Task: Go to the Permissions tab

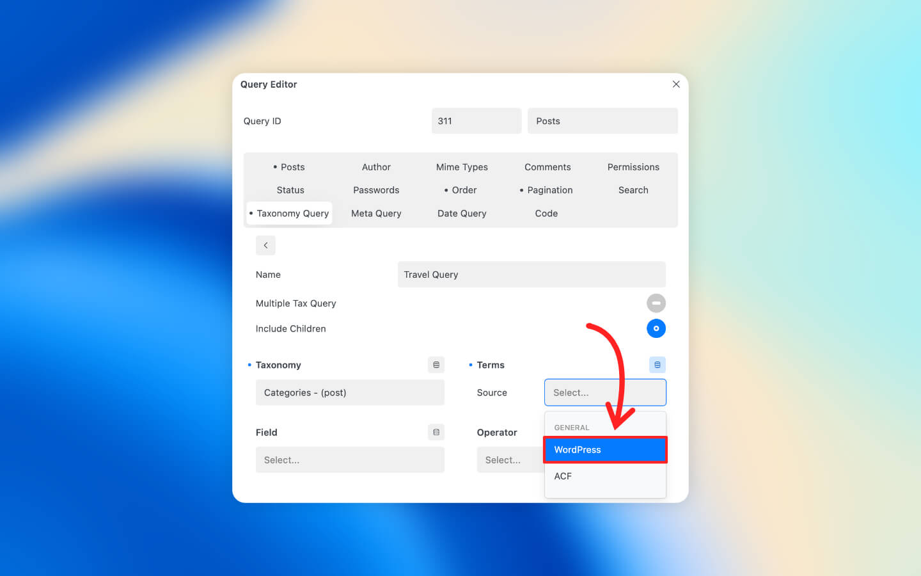Action: pyautogui.click(x=633, y=167)
